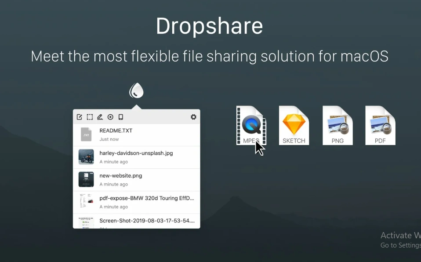
Task: Click the annotate pen icon
Action: (x=100, y=117)
